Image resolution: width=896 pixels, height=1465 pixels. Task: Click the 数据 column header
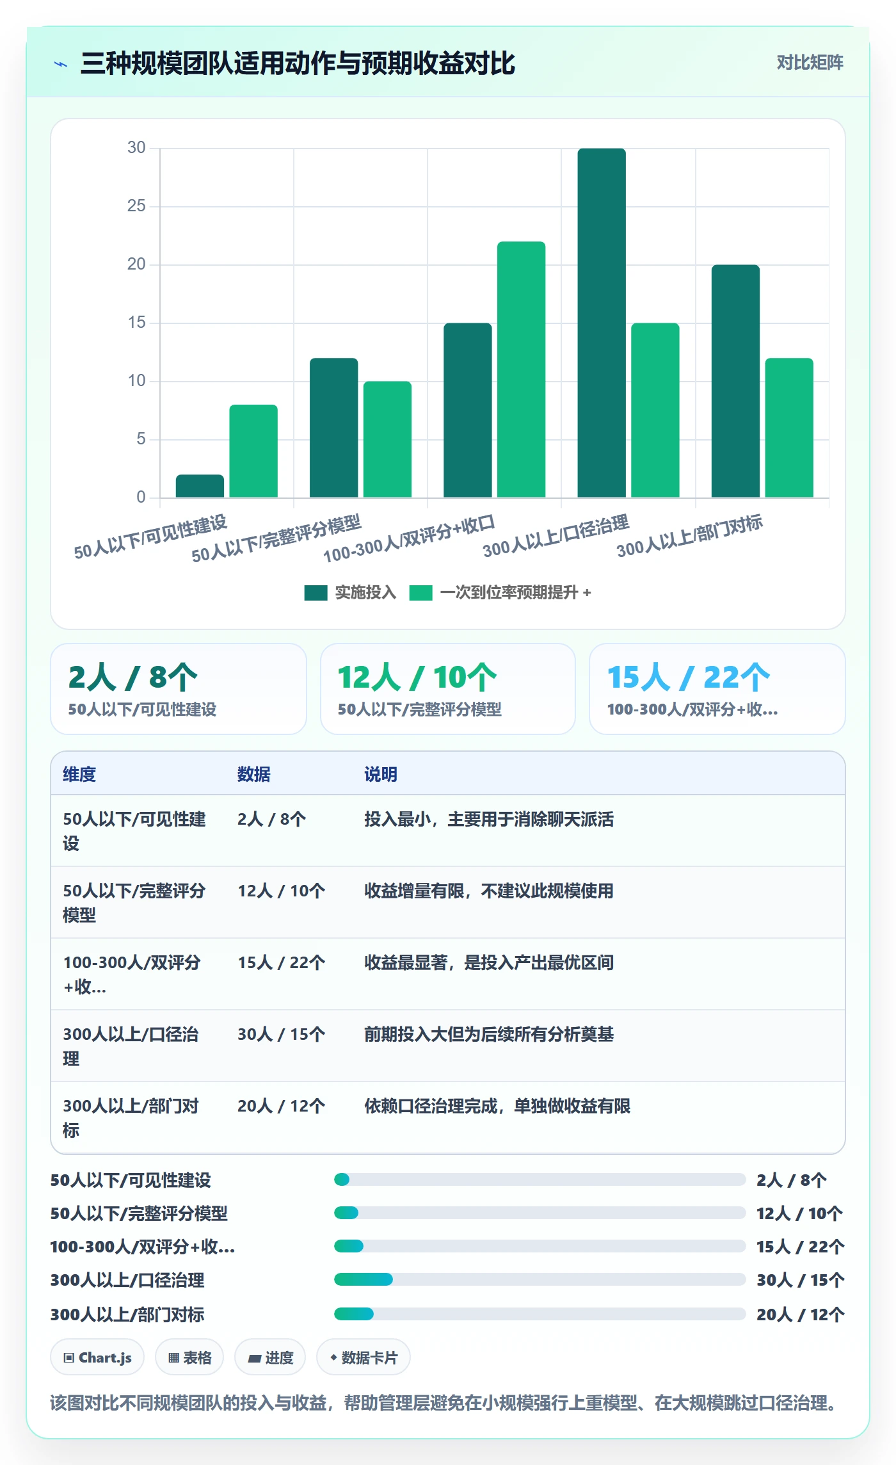tap(254, 774)
